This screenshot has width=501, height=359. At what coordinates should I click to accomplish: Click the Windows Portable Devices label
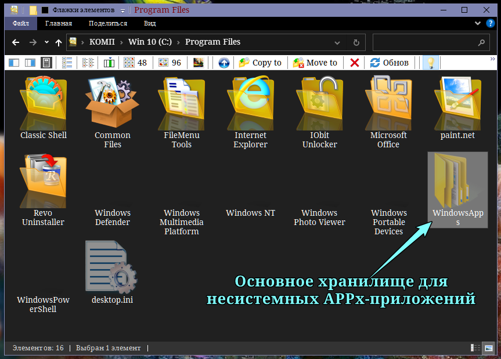tap(389, 222)
